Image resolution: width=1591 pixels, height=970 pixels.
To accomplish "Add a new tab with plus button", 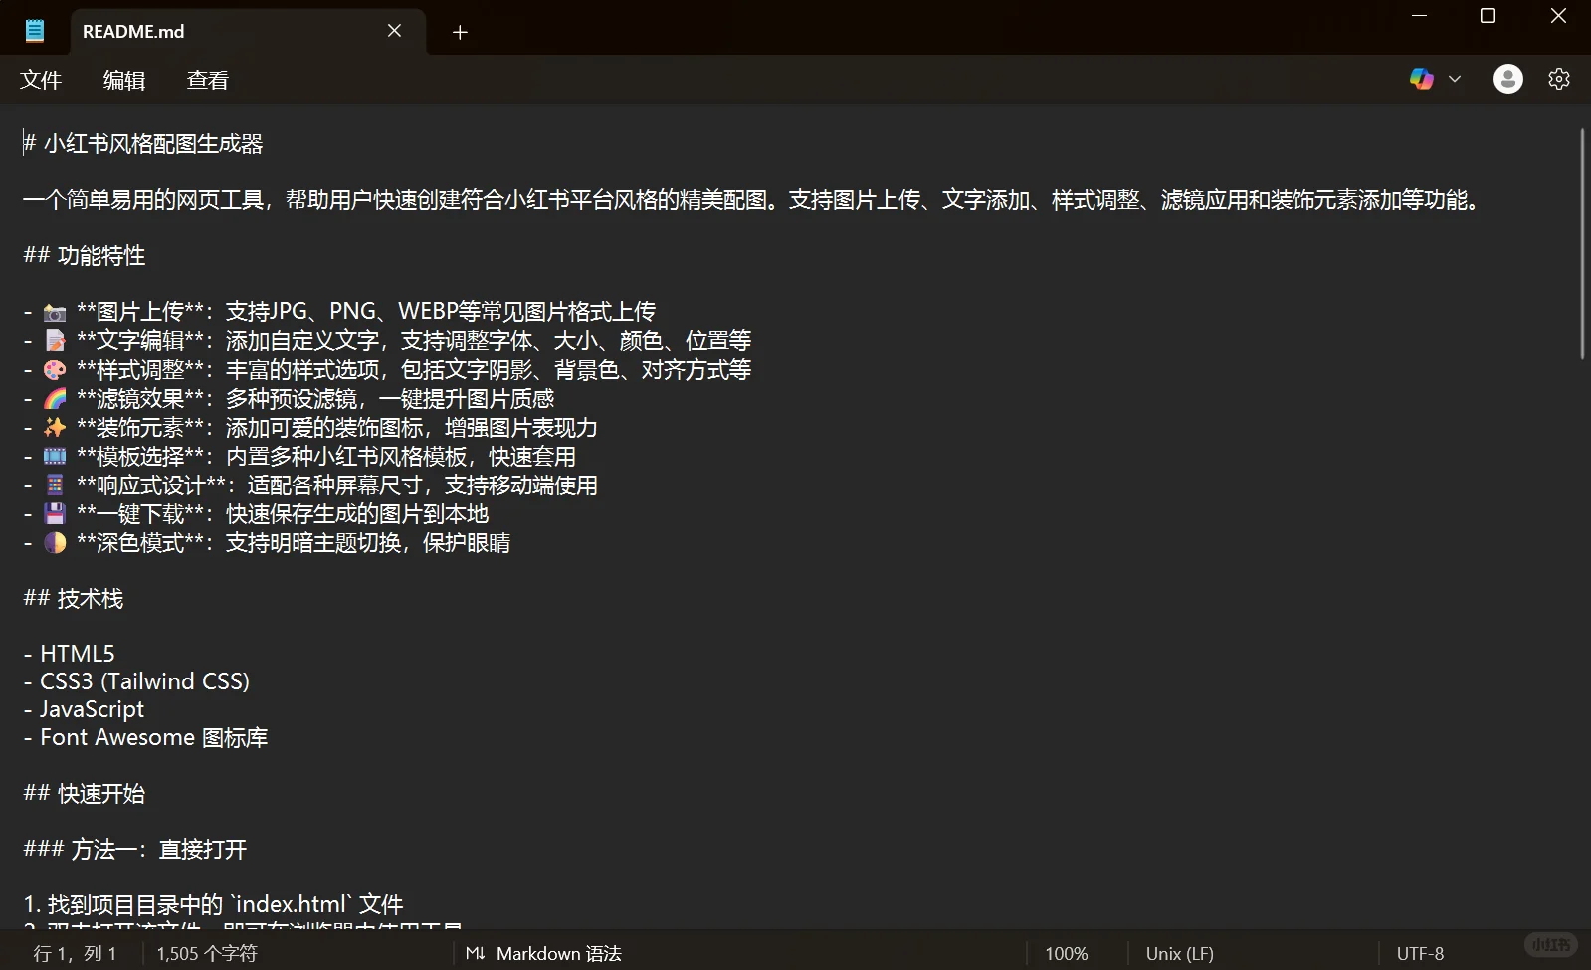I will coord(460,32).
